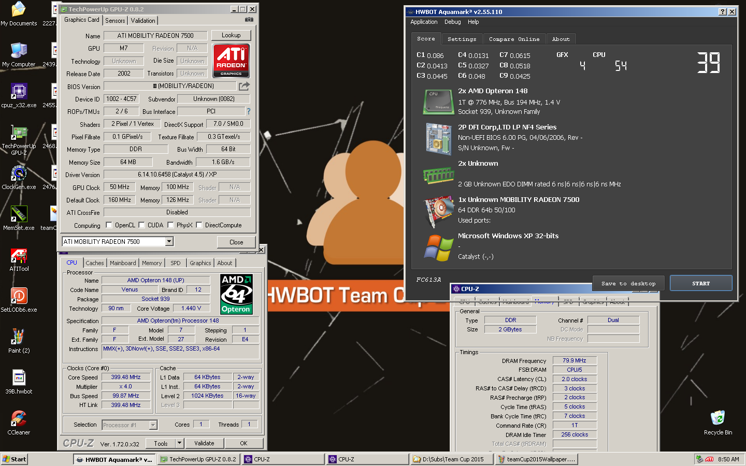The image size is (746, 466).
Task: Enable the DirectCompute checkbox
Action: coord(199,225)
